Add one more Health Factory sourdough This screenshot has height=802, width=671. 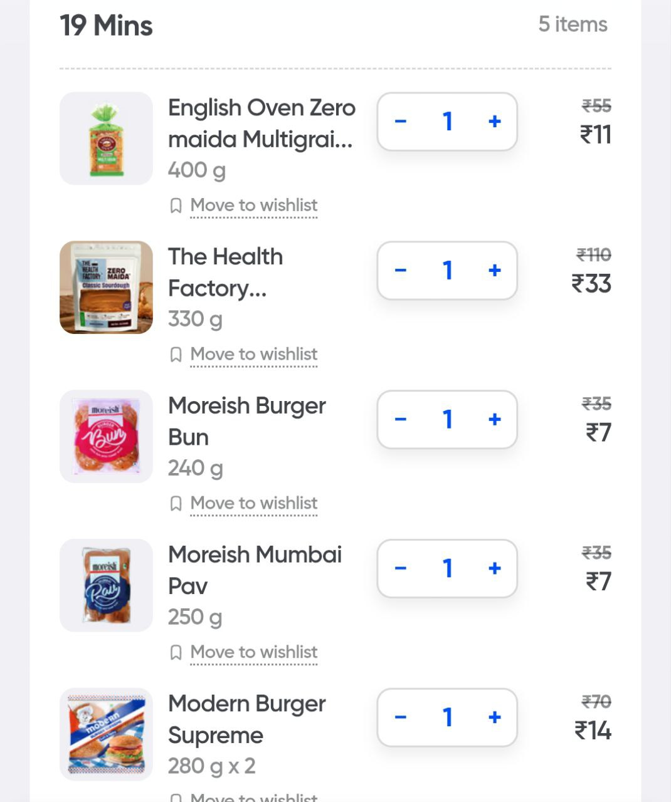tap(494, 271)
